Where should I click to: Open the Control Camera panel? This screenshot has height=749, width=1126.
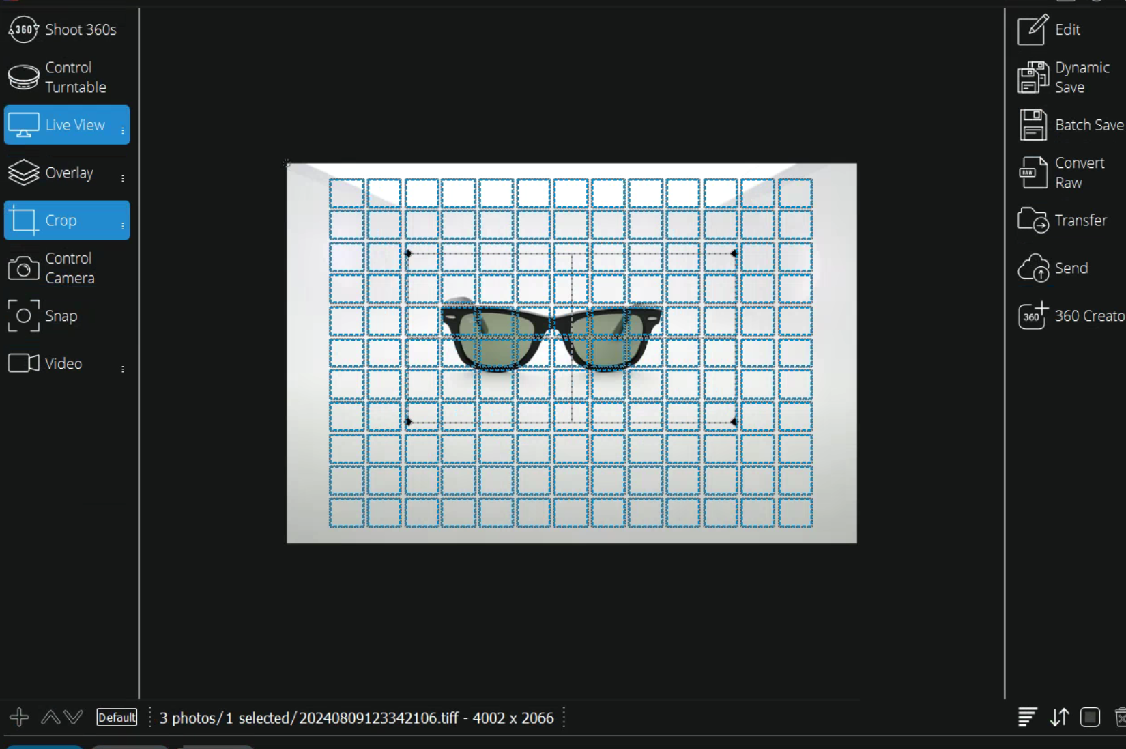click(x=61, y=268)
